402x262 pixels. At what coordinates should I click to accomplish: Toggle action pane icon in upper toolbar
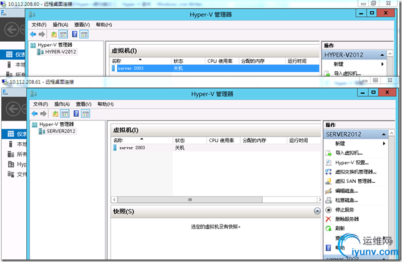84,34
